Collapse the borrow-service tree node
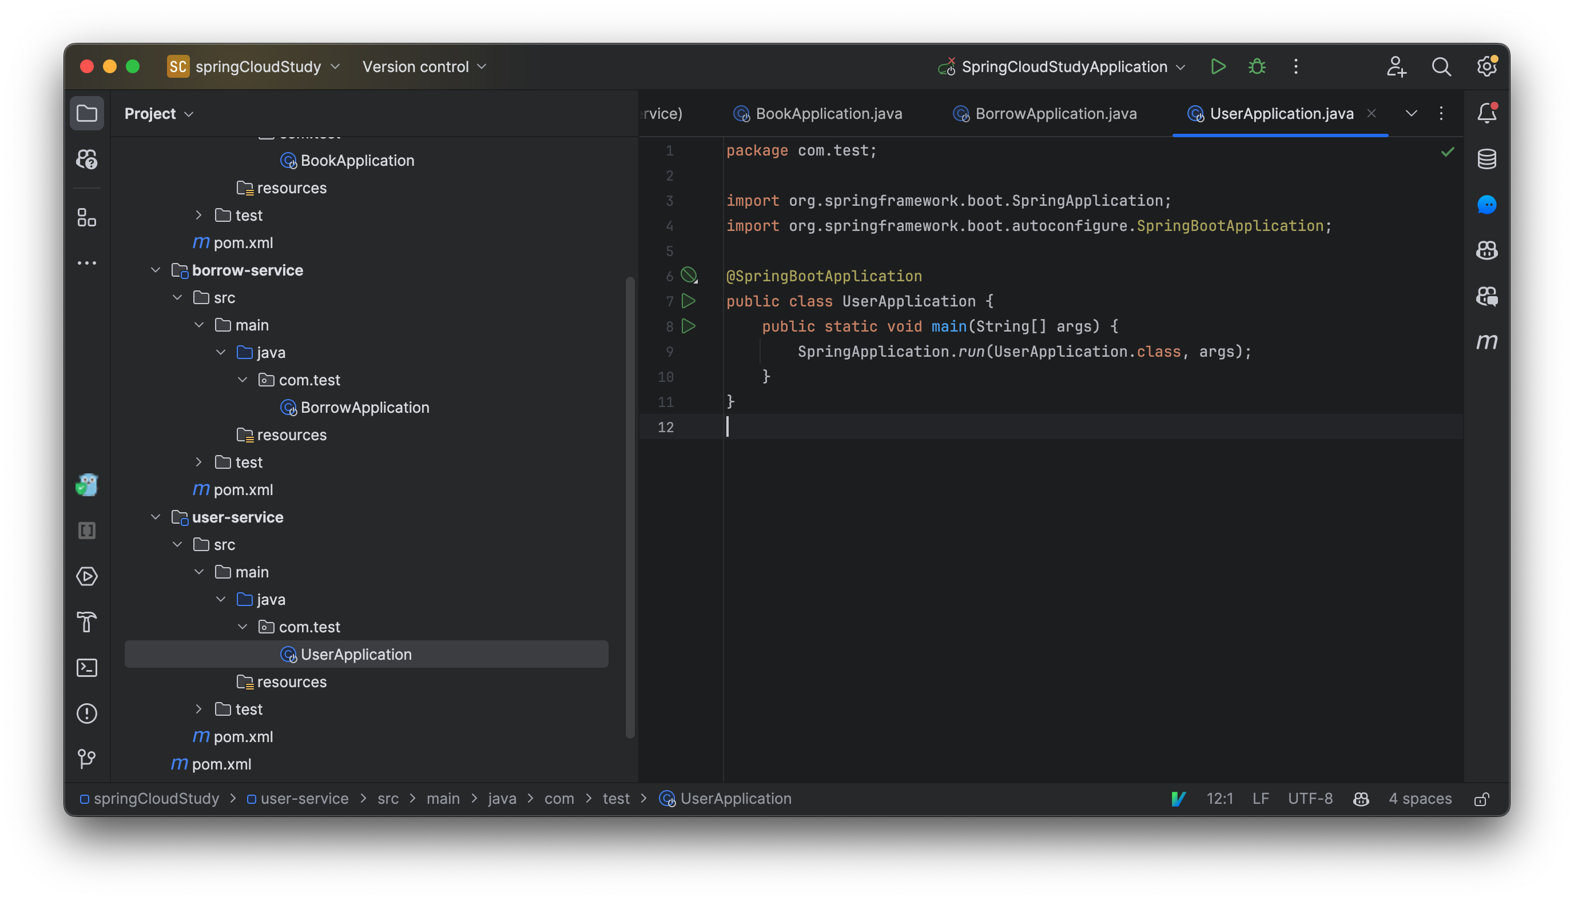The width and height of the screenshot is (1574, 901). pos(156,270)
